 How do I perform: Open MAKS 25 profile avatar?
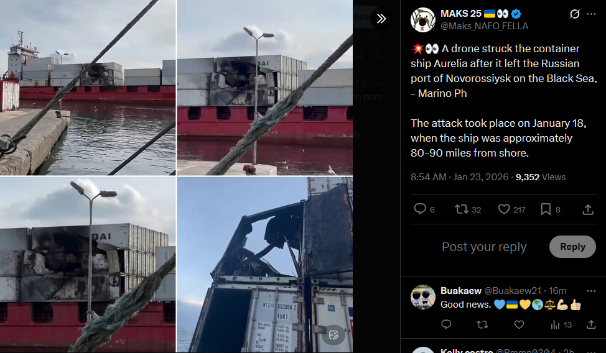(x=423, y=20)
